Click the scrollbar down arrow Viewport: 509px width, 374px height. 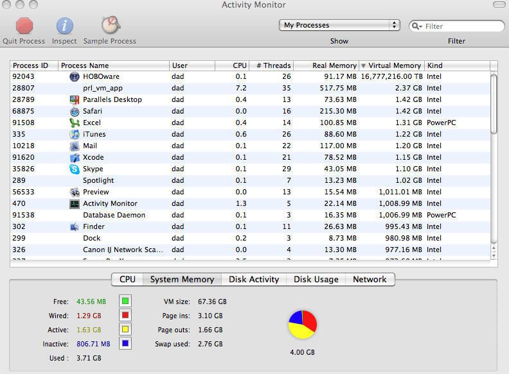pos(494,256)
